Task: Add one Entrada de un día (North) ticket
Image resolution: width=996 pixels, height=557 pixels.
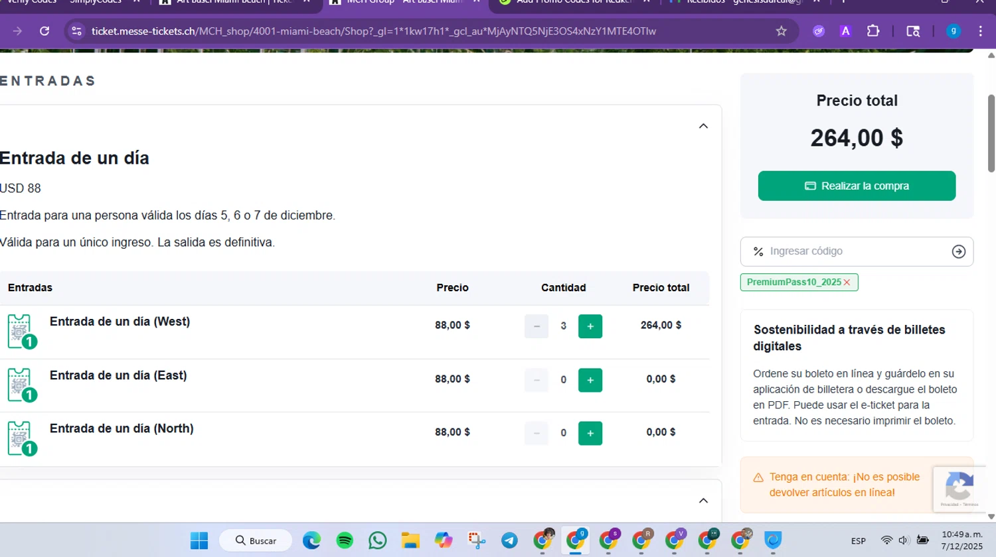Action: click(590, 433)
